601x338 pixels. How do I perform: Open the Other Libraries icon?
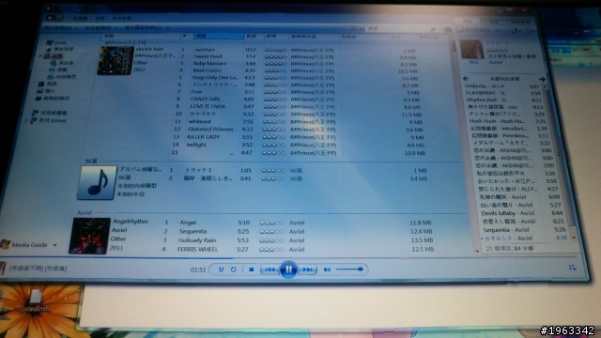[35, 113]
